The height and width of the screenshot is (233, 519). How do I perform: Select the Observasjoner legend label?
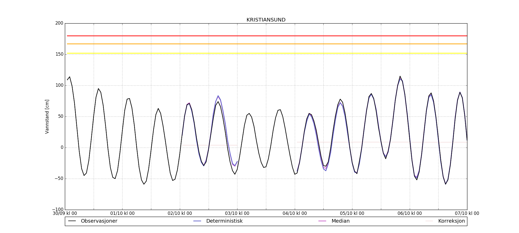coord(99,221)
